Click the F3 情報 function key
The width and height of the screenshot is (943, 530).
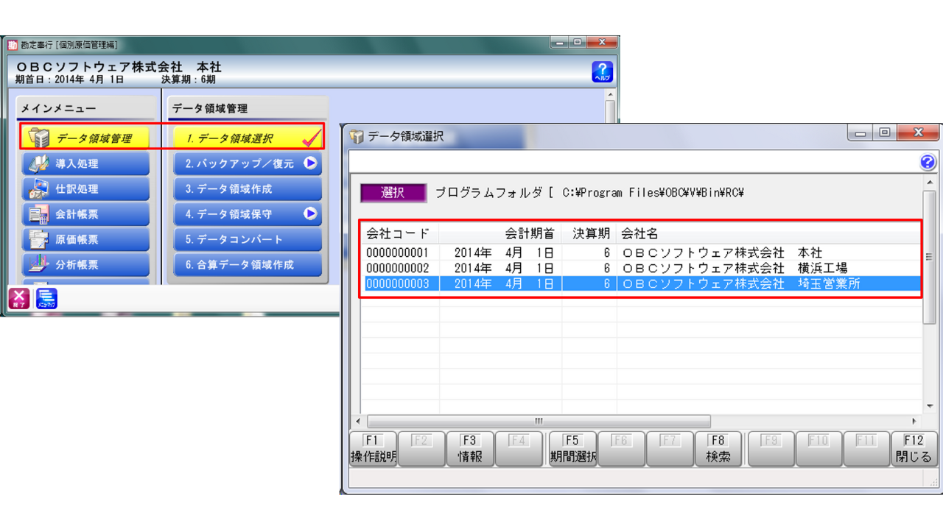tap(470, 449)
